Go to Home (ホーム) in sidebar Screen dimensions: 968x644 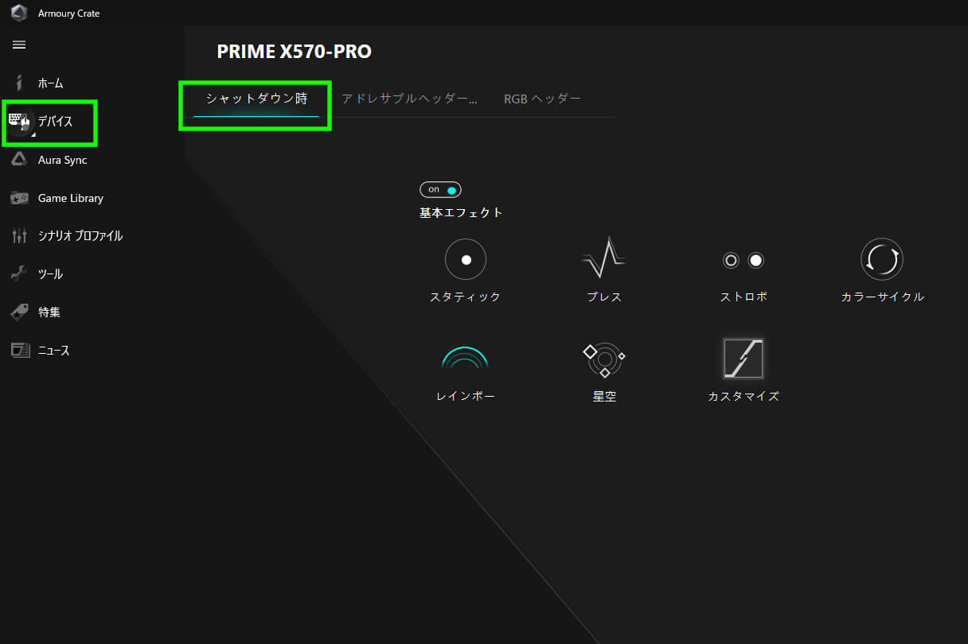(49, 83)
